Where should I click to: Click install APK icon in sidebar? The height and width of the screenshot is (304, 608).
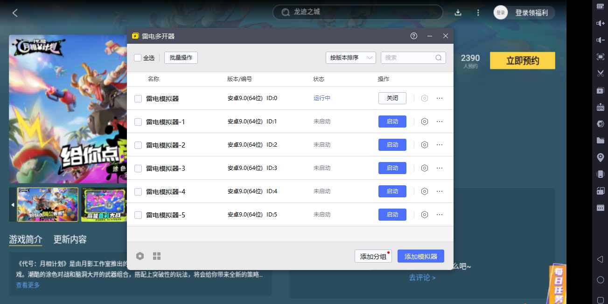coord(601,107)
